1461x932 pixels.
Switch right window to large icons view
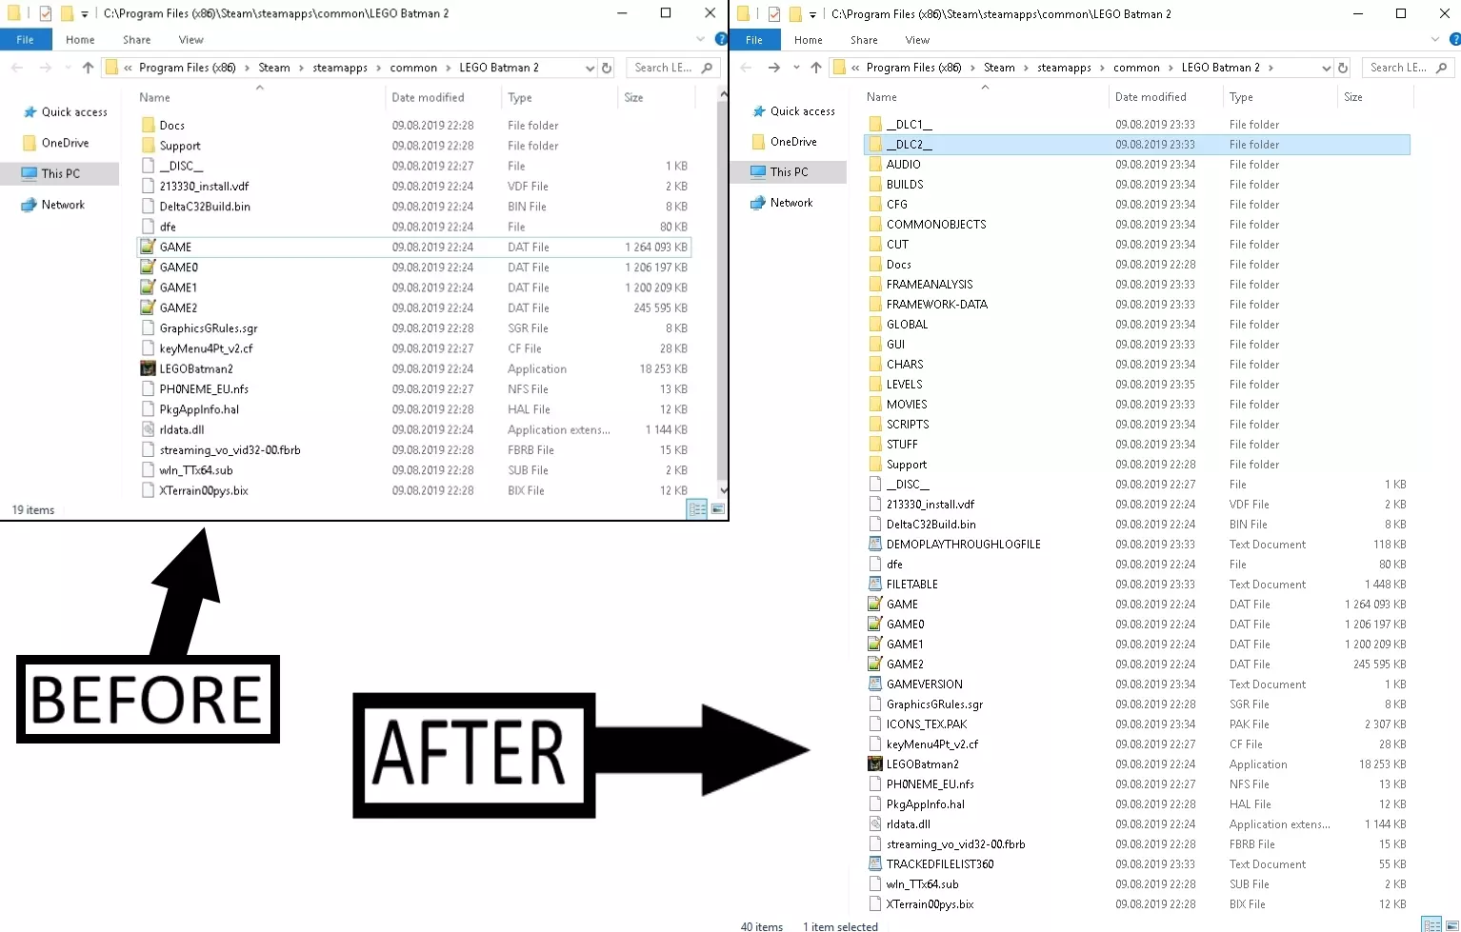click(x=1451, y=925)
